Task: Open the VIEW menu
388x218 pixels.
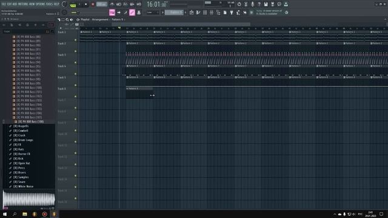Action: point(32,4)
